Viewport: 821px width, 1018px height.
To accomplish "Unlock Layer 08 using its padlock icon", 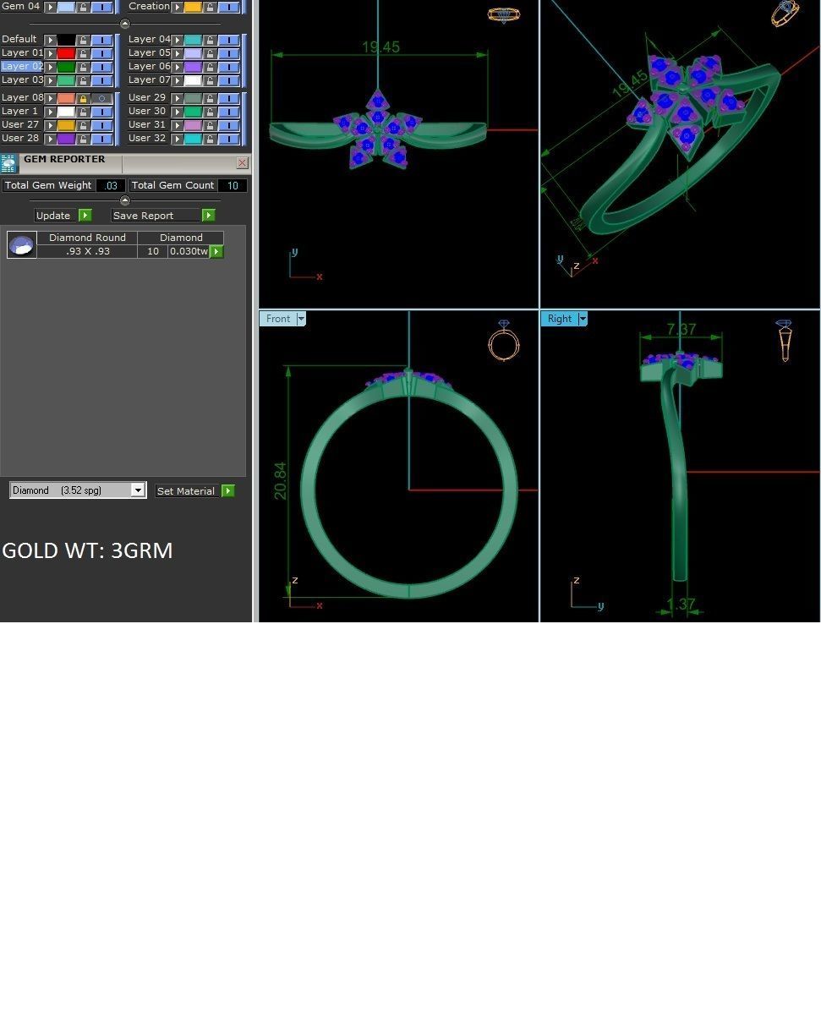I will pyautogui.click(x=83, y=98).
